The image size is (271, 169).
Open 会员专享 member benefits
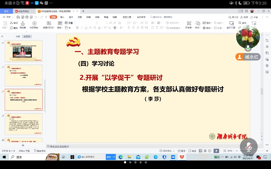(141, 17)
